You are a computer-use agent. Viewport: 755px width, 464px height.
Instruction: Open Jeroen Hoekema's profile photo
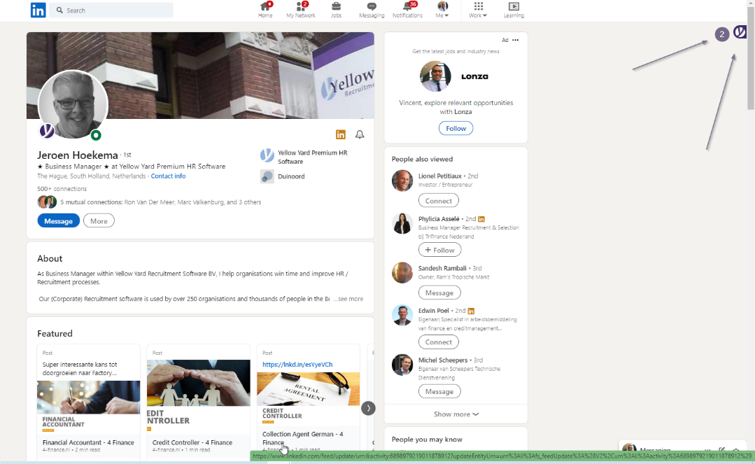(x=73, y=104)
